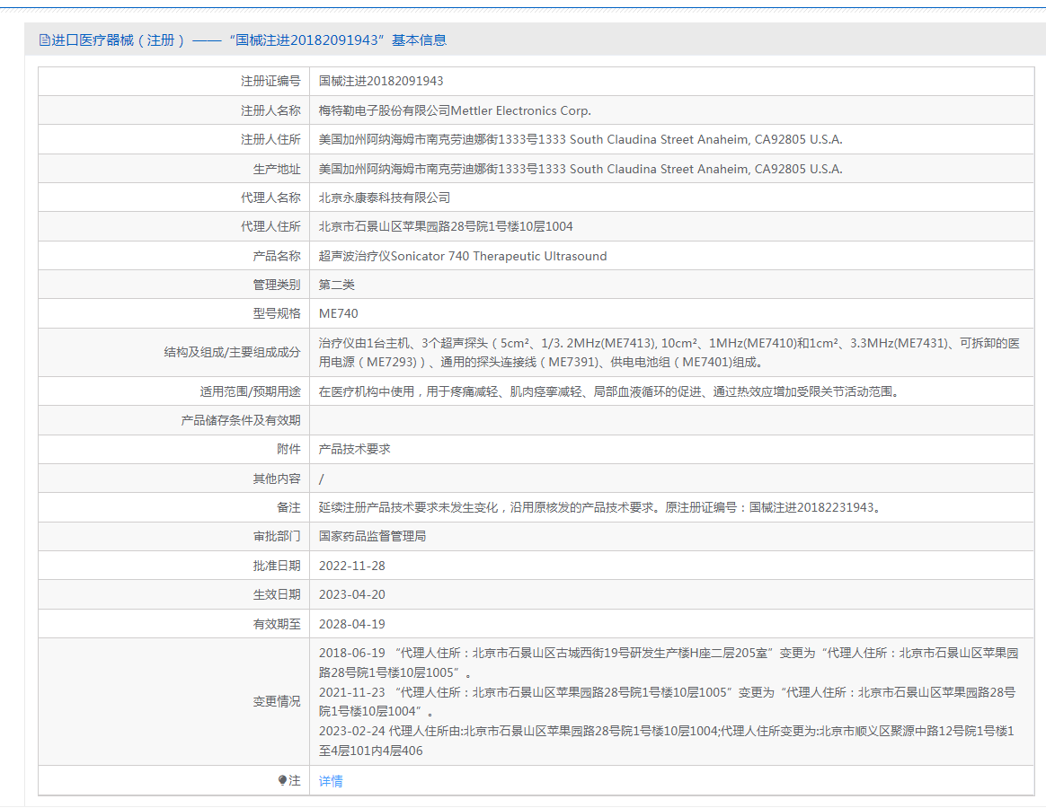Click the change entry dated 2021-11-23
The width and height of the screenshot is (1046, 808).
point(667,702)
